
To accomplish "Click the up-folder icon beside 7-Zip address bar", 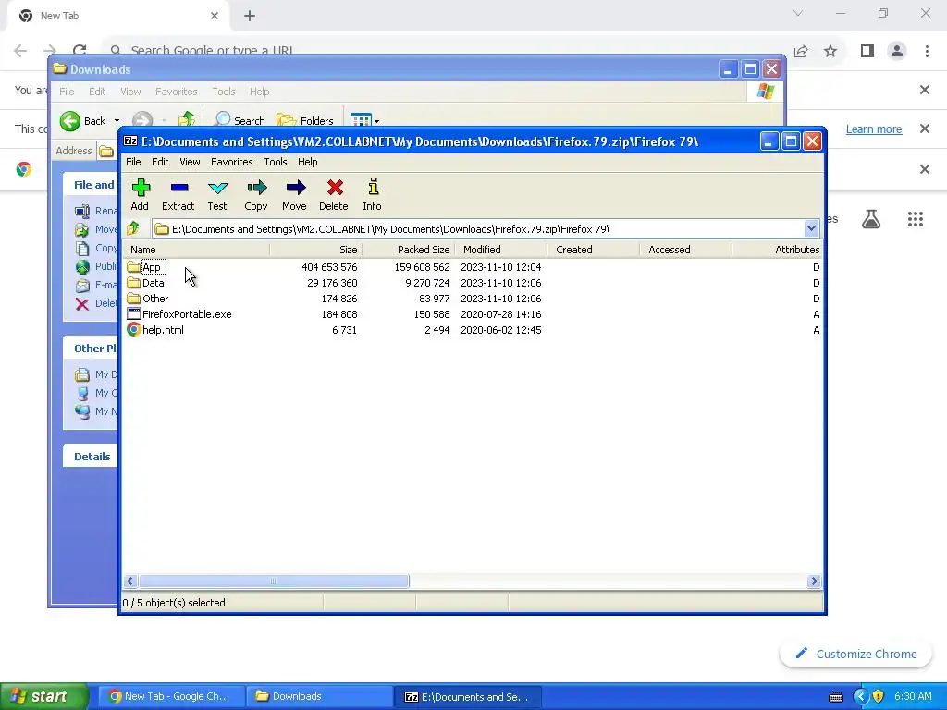I will point(133,229).
